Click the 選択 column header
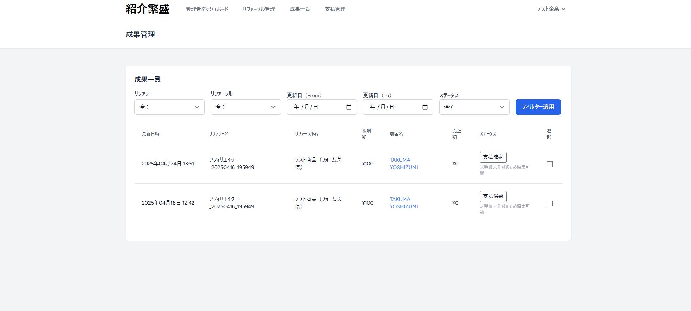The width and height of the screenshot is (691, 311). (549, 134)
